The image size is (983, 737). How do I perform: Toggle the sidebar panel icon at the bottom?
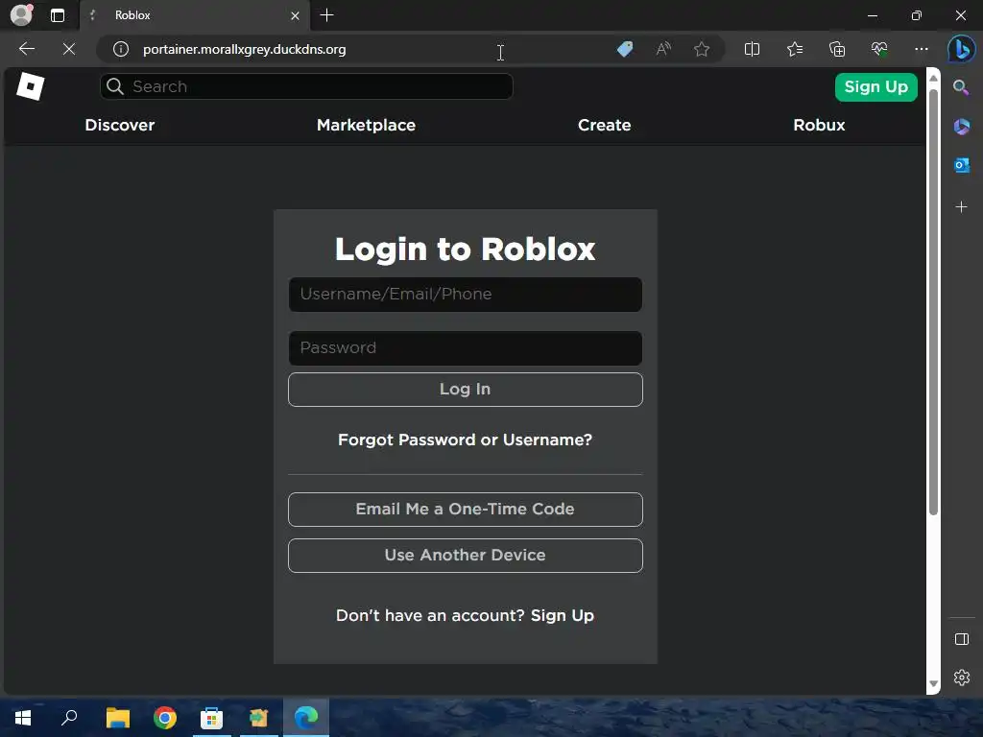pos(961,639)
